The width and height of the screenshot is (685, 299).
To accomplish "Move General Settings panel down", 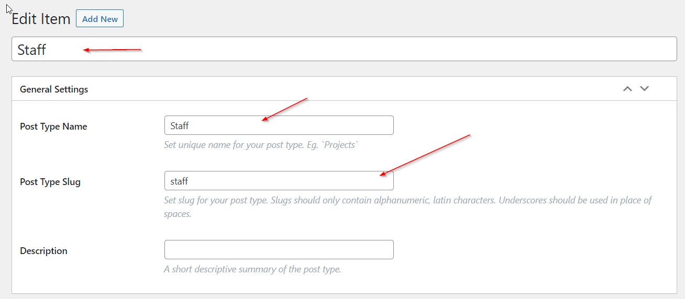I will coord(645,89).
